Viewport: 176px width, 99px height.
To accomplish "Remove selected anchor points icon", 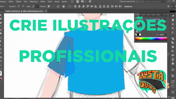I will point(49,6).
